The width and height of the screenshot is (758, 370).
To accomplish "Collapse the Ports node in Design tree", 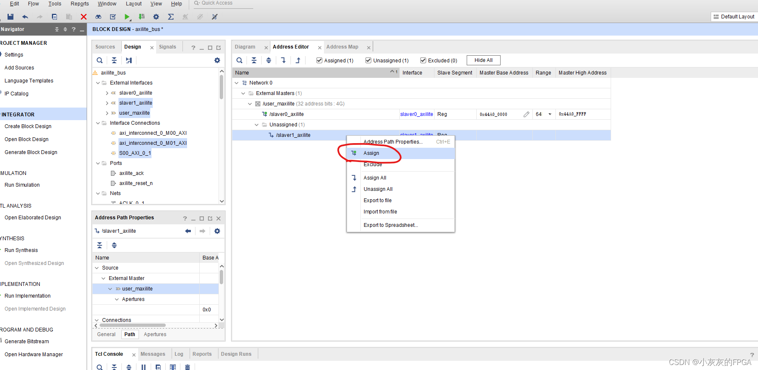I will coord(98,163).
